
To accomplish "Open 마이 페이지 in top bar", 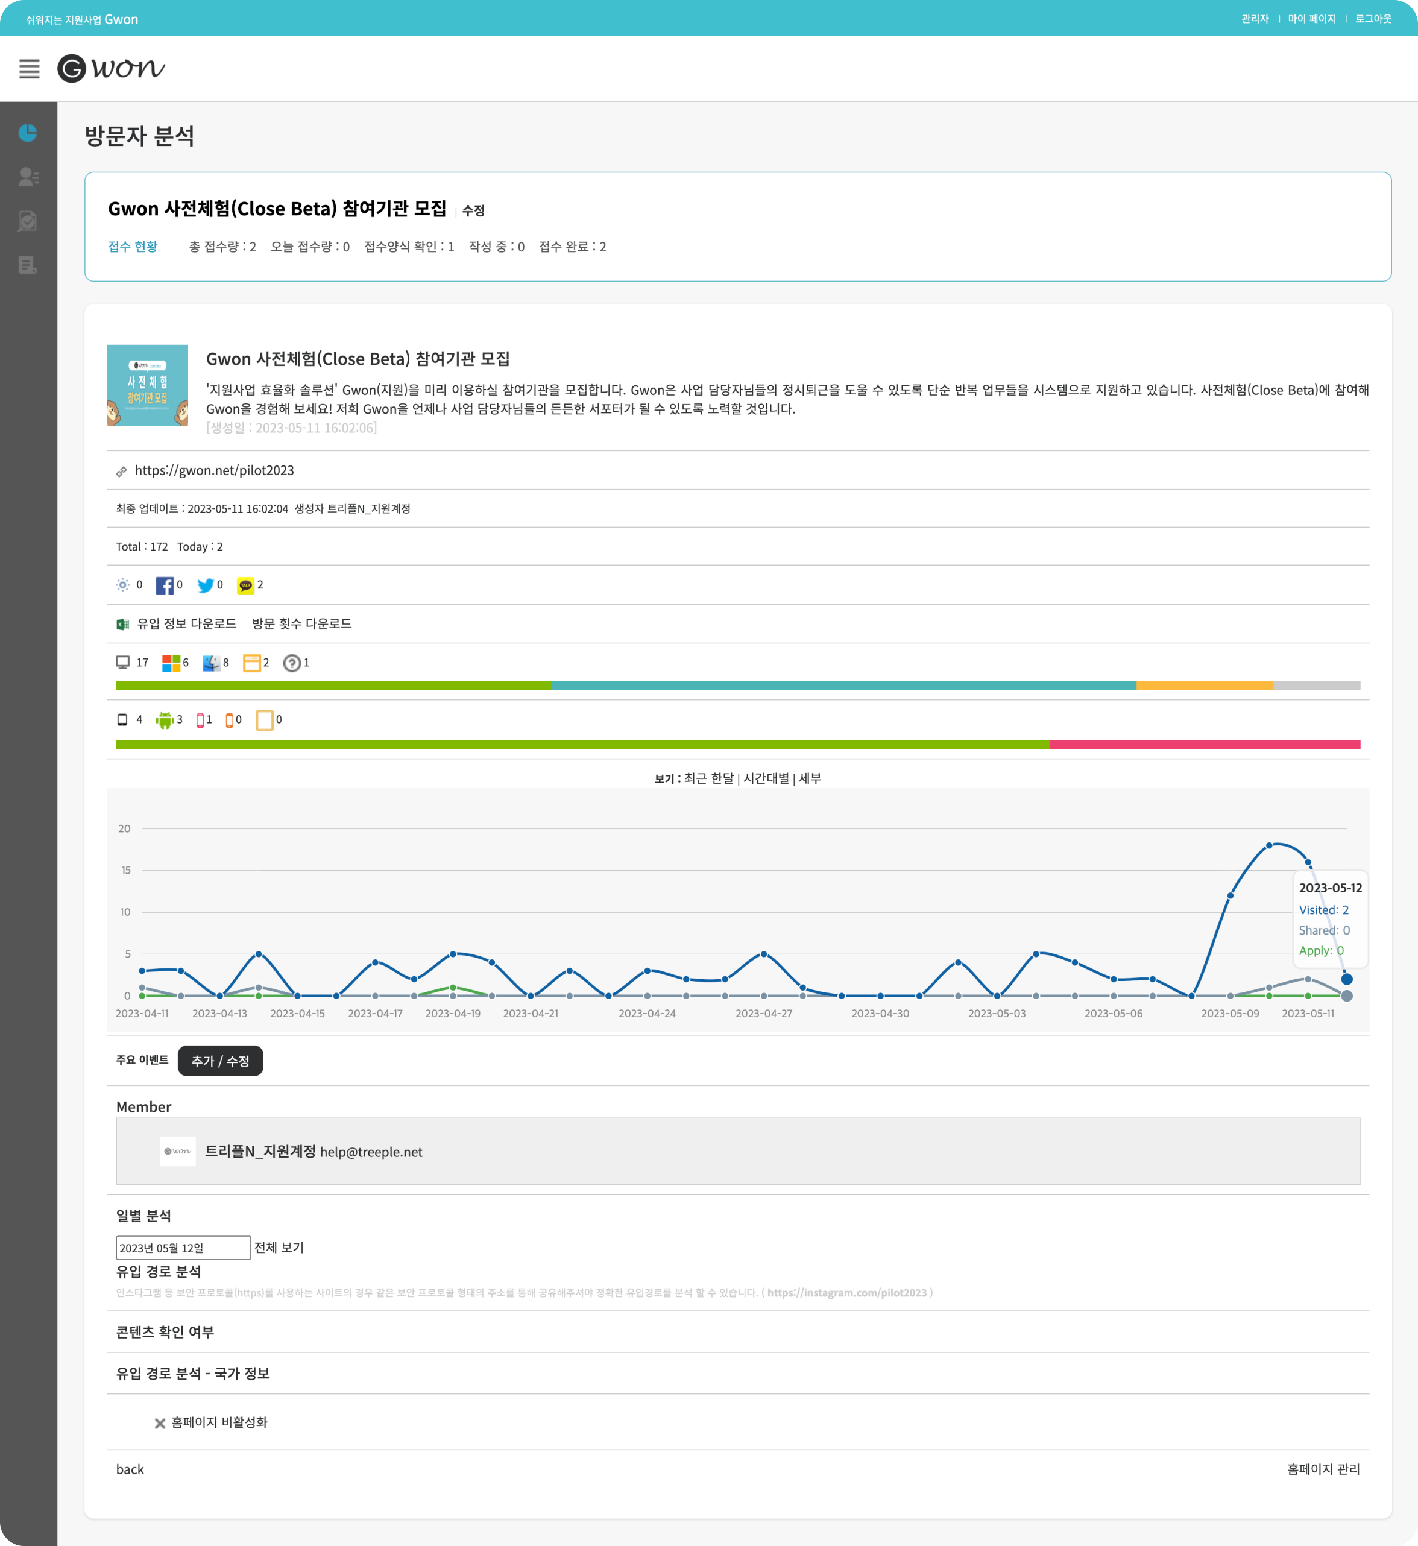I will tap(1311, 19).
